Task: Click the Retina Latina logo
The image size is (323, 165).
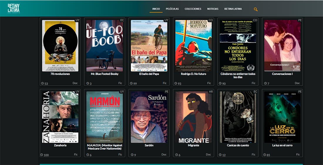Action: pyautogui.click(x=14, y=9)
